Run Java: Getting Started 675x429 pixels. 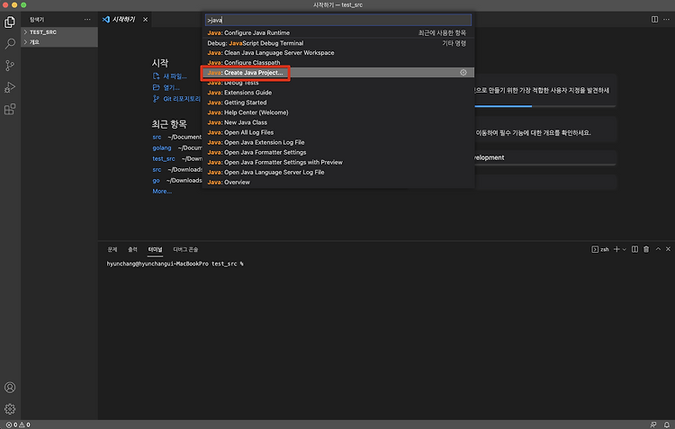[338, 103]
